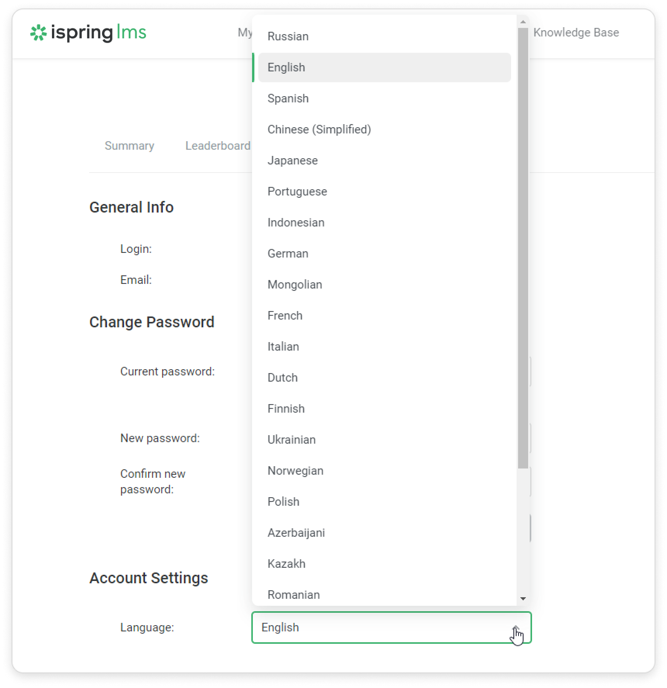The image size is (667, 688).
Task: Choose Spanish in the language dropdown
Action: [288, 99]
